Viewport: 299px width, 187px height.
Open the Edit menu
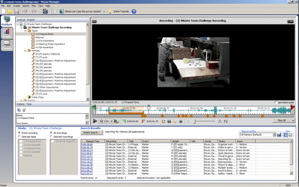coord(9,6)
